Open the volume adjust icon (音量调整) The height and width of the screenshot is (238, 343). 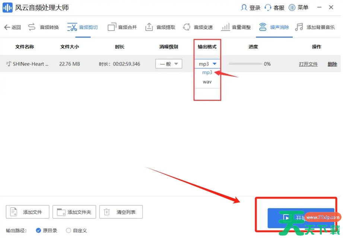click(x=225, y=27)
